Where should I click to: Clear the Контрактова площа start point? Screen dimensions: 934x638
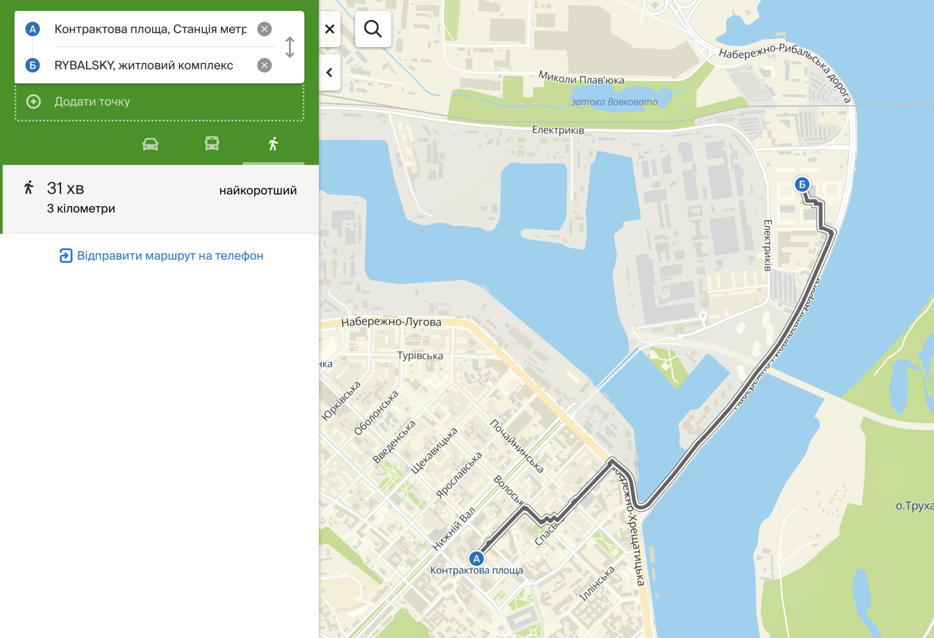click(264, 29)
